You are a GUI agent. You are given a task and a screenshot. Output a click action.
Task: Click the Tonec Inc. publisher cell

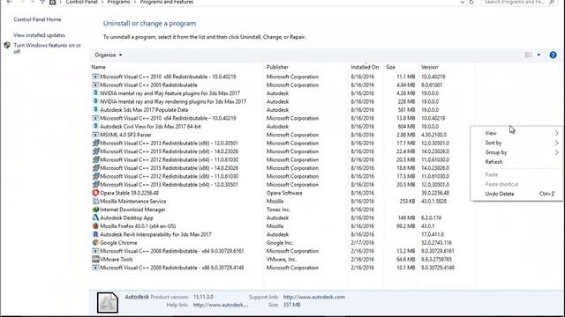pyautogui.click(x=279, y=210)
